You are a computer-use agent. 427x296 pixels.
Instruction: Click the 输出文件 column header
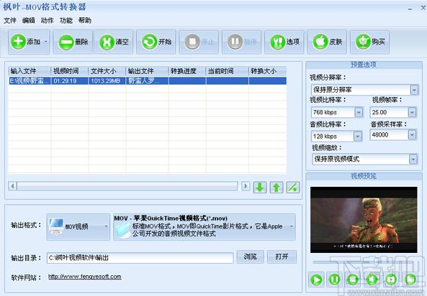pyautogui.click(x=147, y=71)
